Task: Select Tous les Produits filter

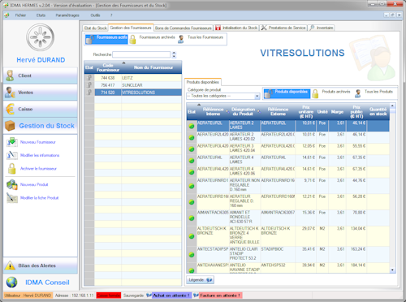Action: [374, 93]
